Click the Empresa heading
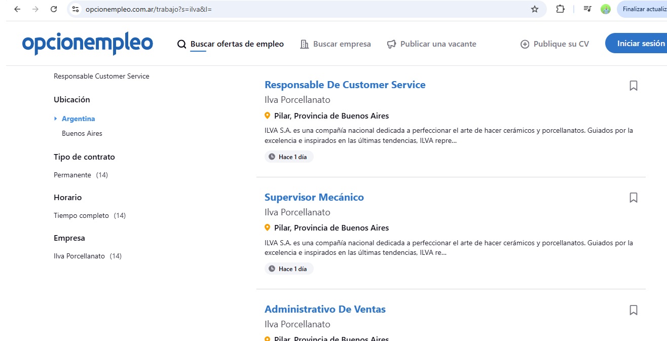The width and height of the screenshot is (667, 341). [69, 238]
